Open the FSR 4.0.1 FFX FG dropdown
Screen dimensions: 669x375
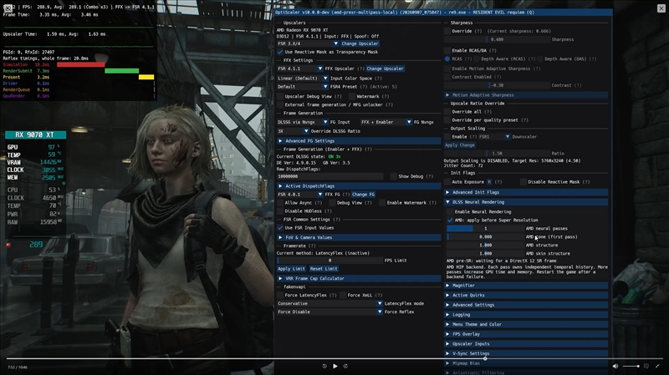pyautogui.click(x=300, y=195)
